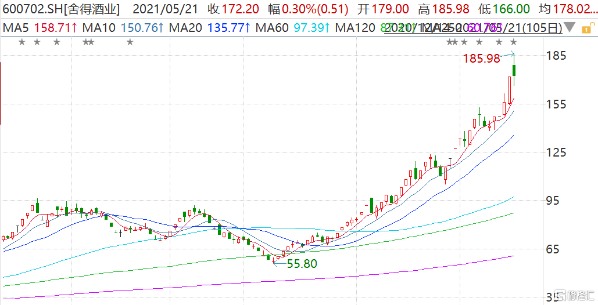Click the 155 price axis label
Viewport: 598px width, 305px height.
point(557,104)
